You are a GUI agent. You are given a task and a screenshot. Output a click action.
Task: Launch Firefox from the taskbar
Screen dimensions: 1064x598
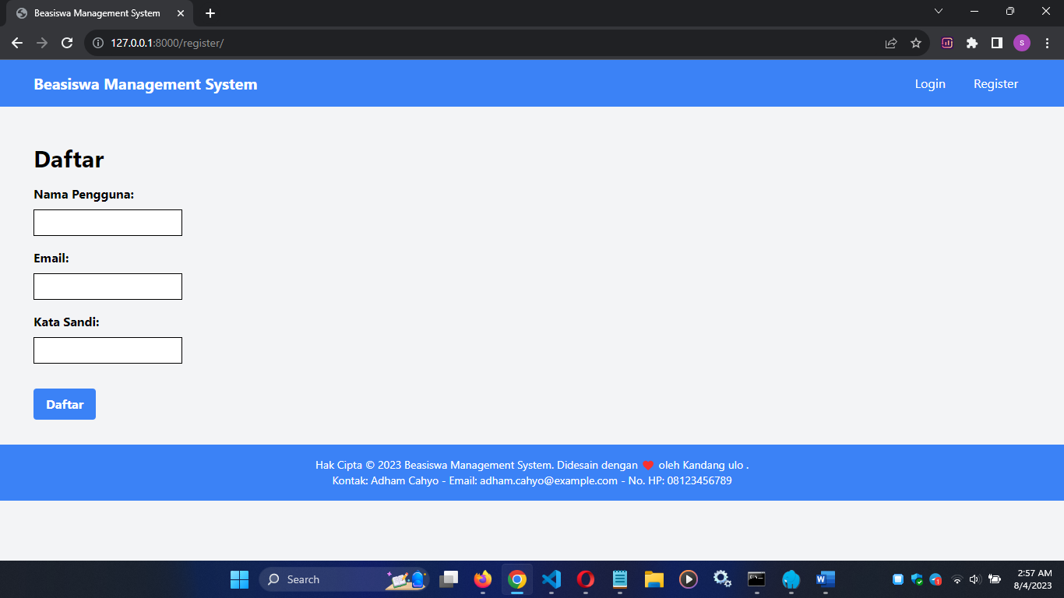(482, 579)
